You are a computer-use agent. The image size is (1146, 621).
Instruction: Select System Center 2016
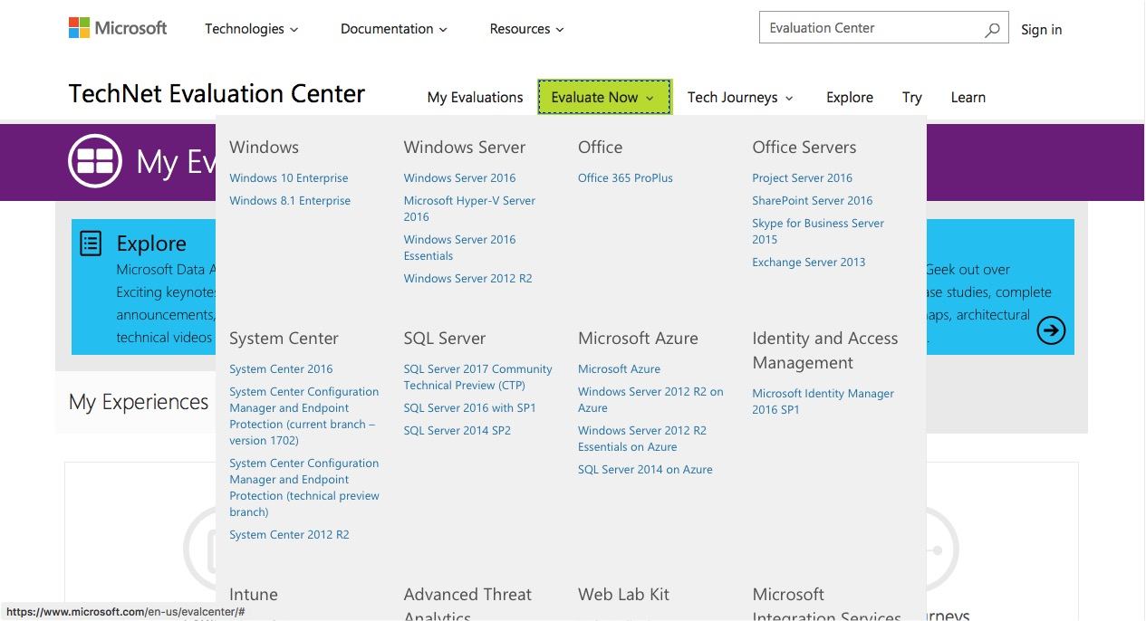(281, 369)
